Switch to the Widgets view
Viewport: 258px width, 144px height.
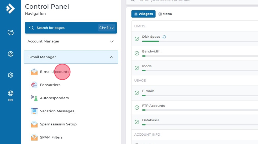[143, 14]
